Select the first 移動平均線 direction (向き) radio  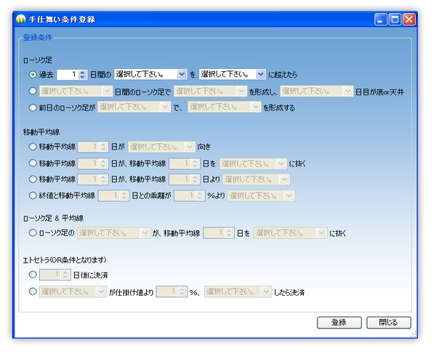coord(33,147)
